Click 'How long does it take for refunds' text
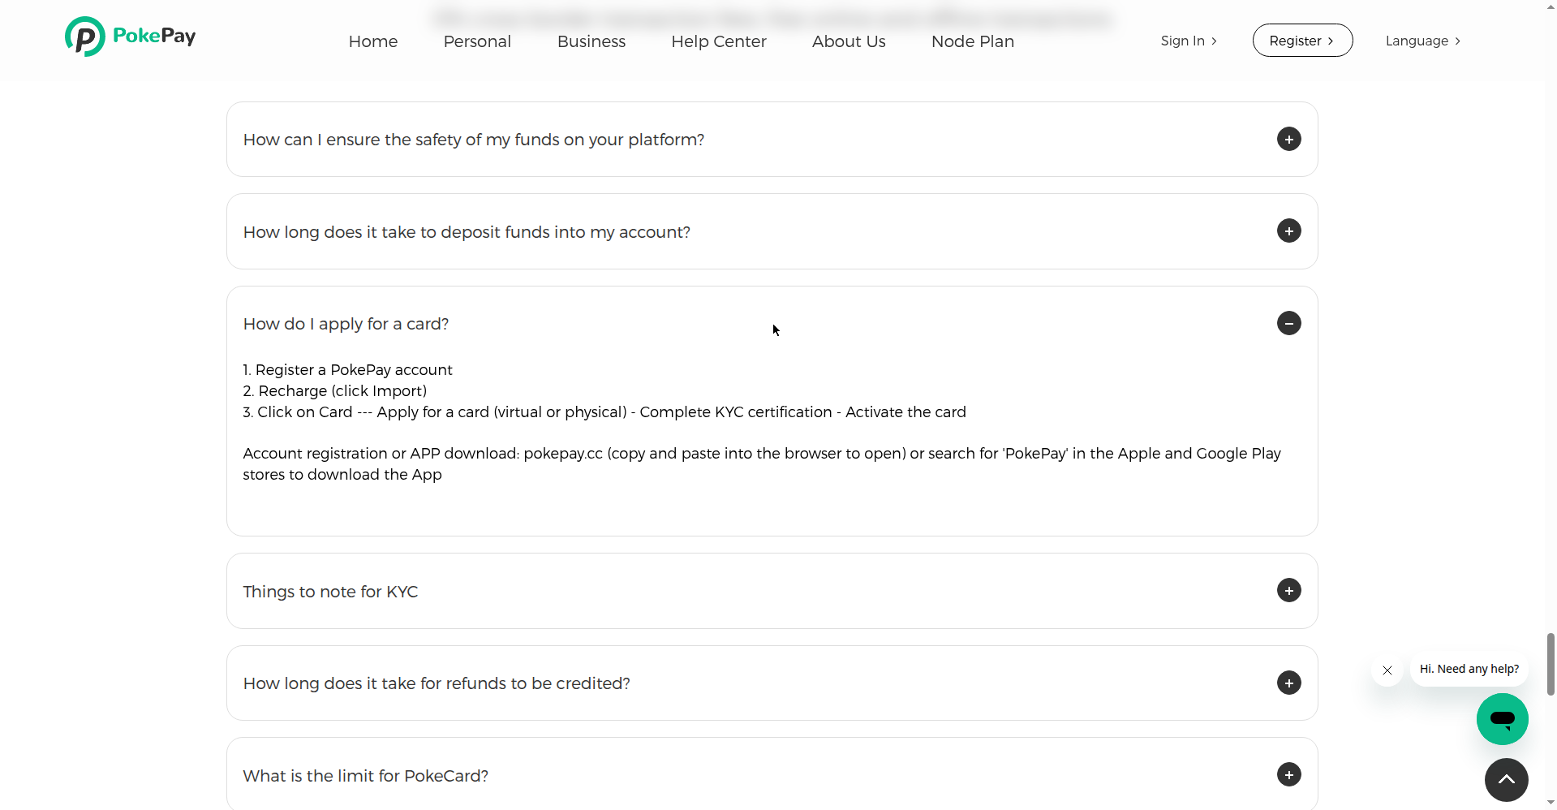This screenshot has height=810, width=1557. coord(437,683)
